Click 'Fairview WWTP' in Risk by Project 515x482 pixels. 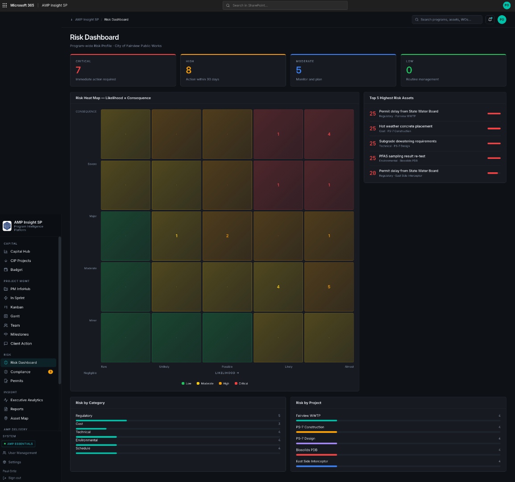tap(308, 416)
